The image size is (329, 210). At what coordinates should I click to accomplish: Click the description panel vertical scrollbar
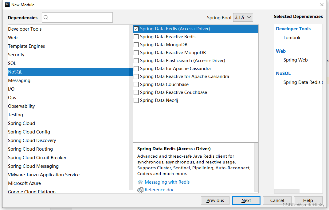click(x=257, y=167)
